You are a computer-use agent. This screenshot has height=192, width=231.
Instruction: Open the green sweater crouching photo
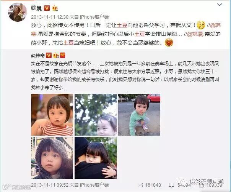[139, 115]
